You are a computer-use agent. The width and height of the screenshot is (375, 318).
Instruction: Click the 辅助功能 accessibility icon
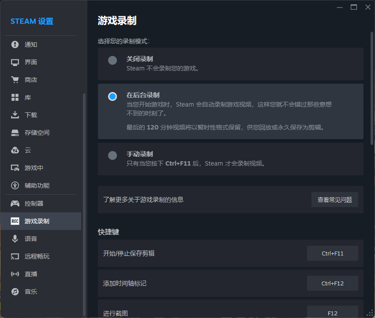[x=15, y=185]
